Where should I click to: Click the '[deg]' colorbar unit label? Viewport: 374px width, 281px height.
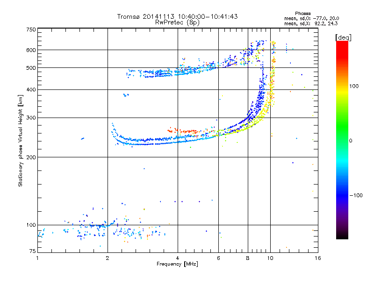343,38
